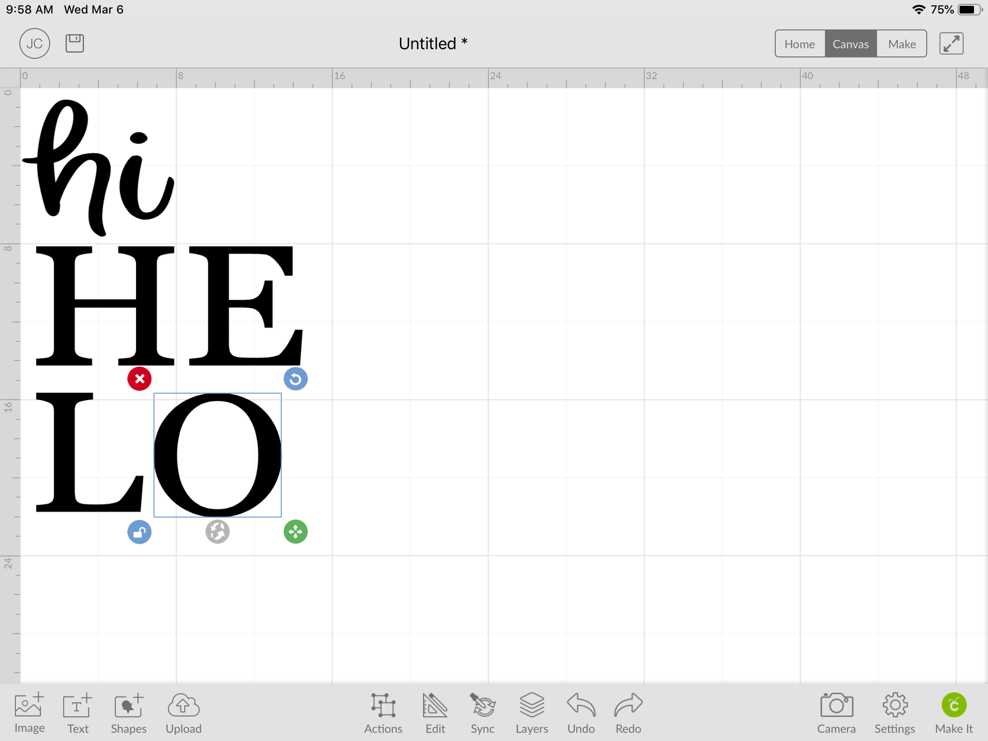988x741 pixels.
Task: Show the Layers panel
Action: [x=532, y=713]
